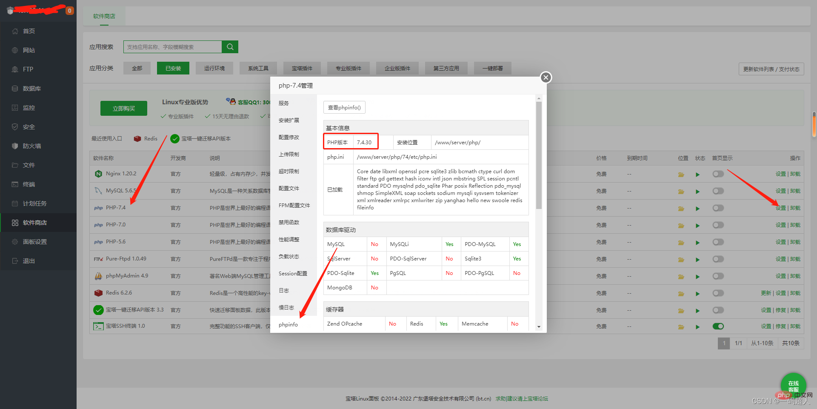Open the folder location for Nginx 1.20.2
The height and width of the screenshot is (409, 817).
tap(681, 174)
